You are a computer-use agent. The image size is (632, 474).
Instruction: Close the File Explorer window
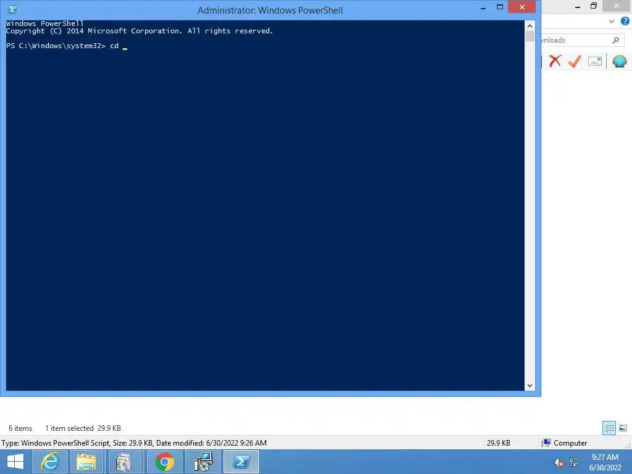point(617,6)
